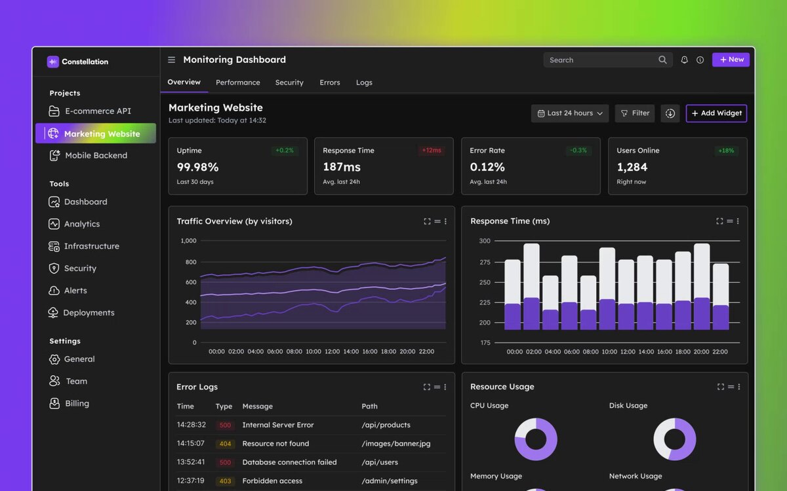Click the Add Widget button
The image size is (787, 491).
(716, 113)
